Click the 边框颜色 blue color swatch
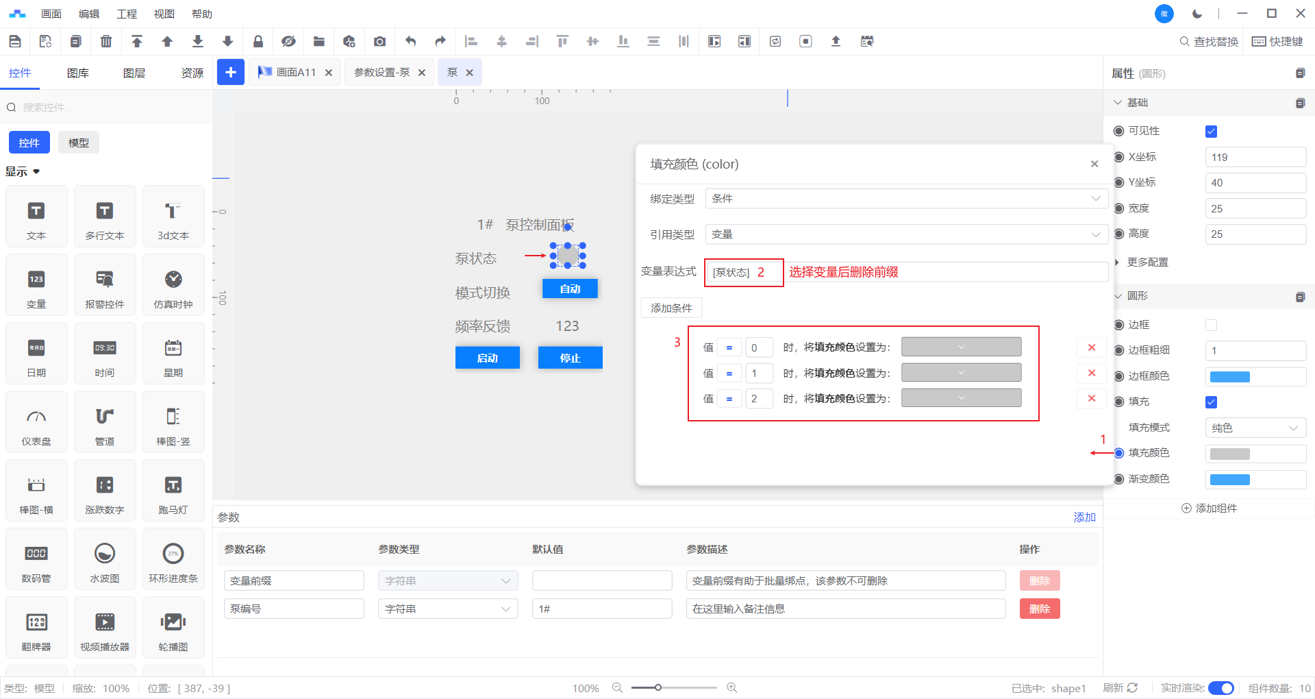 point(1229,376)
